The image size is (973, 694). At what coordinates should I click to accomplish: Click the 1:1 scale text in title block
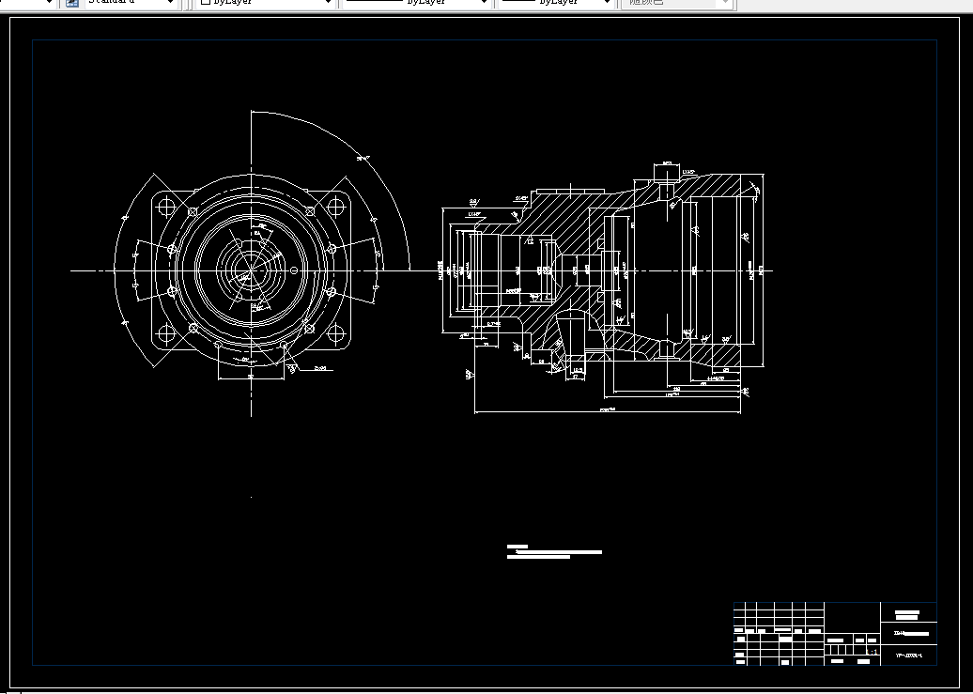(873, 653)
